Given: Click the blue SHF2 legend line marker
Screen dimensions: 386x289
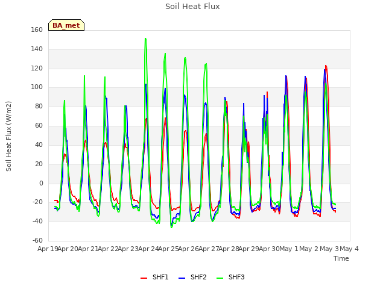Looking at the screenshot, I should 182,278.
